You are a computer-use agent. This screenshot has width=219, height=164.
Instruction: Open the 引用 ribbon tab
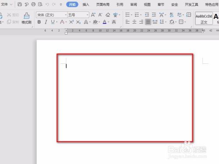point(120,4)
